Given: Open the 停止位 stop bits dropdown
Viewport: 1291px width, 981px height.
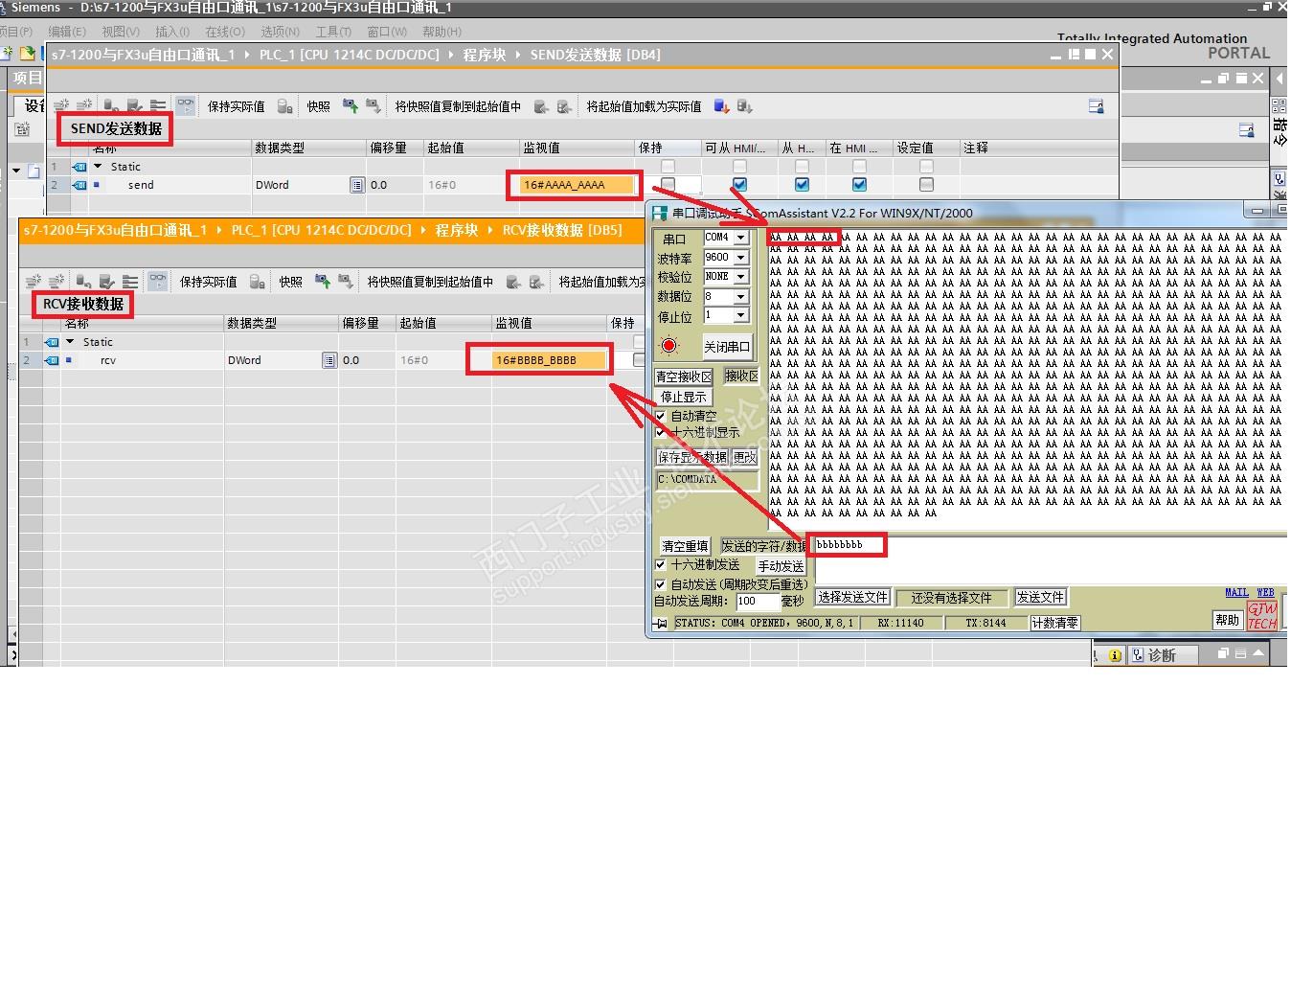Looking at the screenshot, I should click(x=740, y=315).
